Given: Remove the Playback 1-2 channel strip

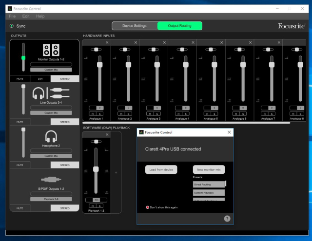Looking at the screenshot, I should (x=107, y=135).
